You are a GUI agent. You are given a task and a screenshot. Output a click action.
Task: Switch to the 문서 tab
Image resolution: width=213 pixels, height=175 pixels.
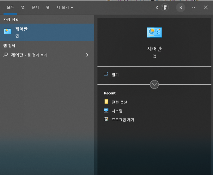click(x=35, y=7)
